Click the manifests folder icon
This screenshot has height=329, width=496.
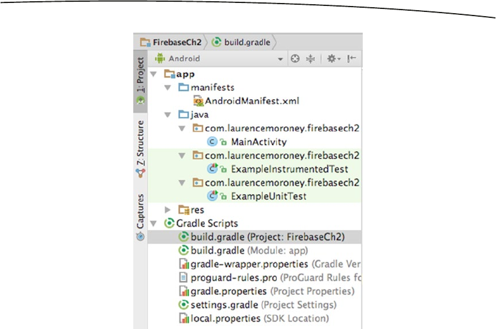coord(183,87)
